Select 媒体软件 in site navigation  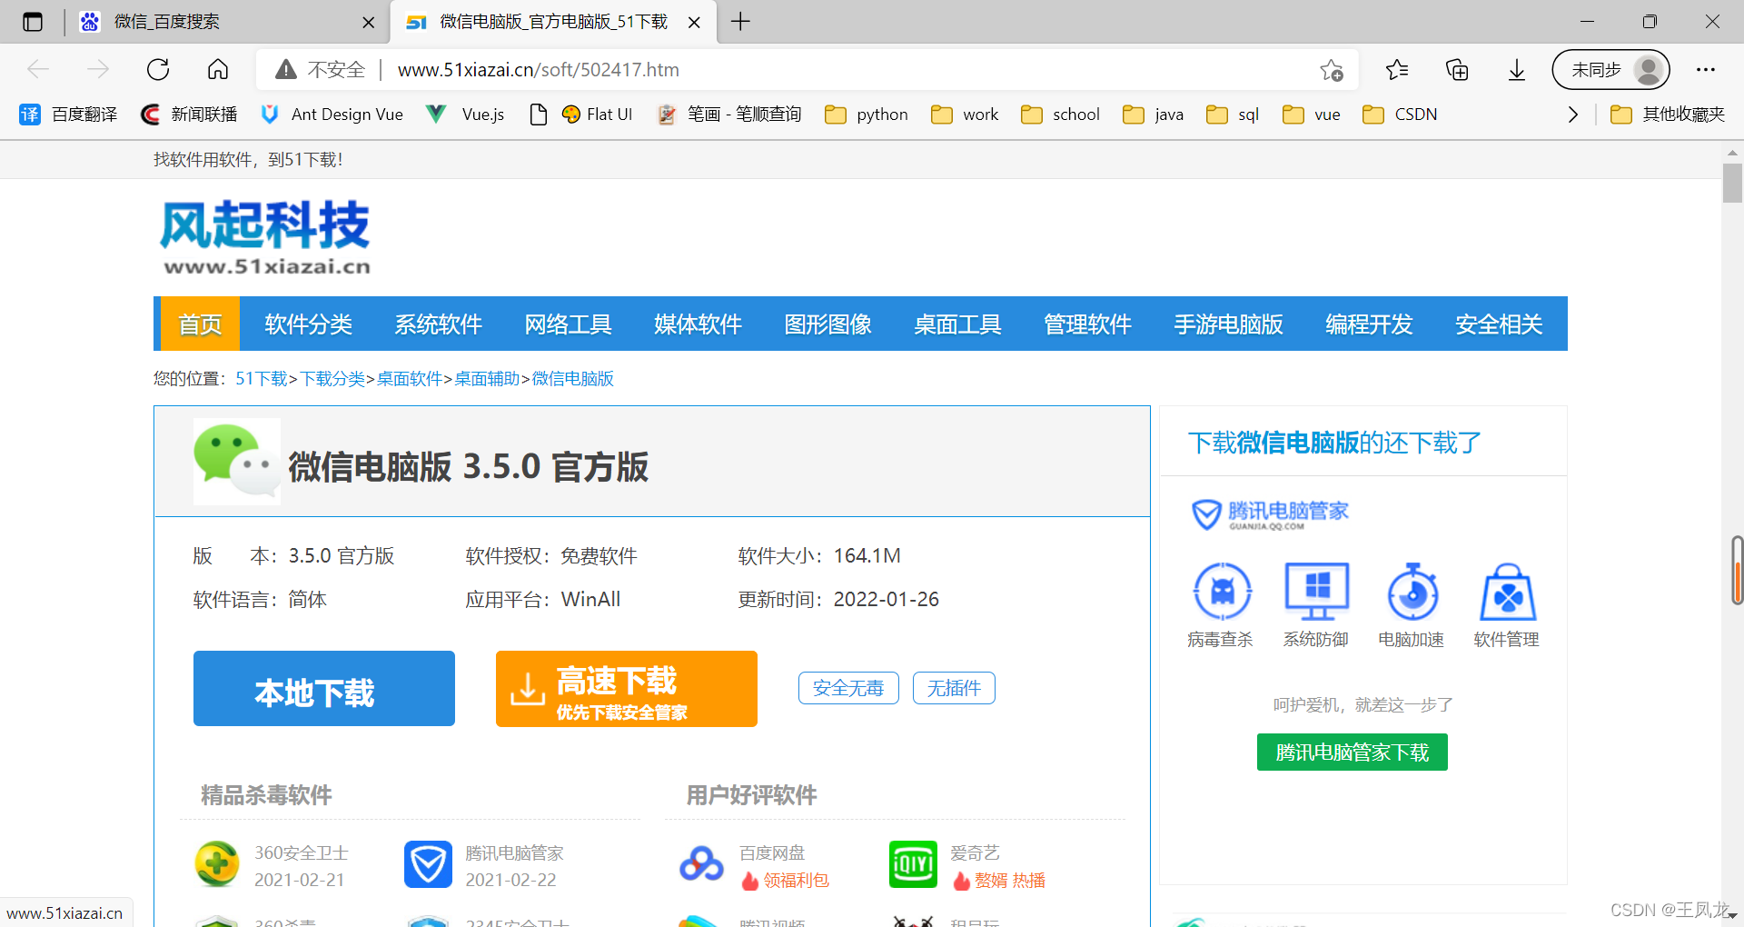coord(698,324)
